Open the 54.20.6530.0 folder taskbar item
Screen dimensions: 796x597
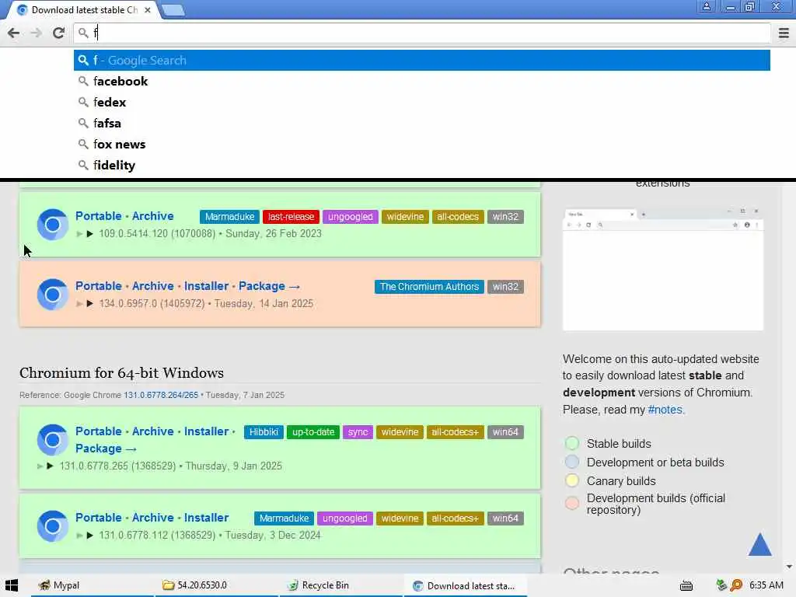click(x=216, y=585)
